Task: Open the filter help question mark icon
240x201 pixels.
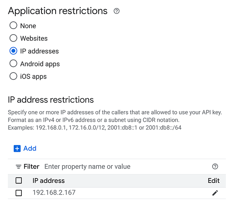Action: click(x=215, y=166)
